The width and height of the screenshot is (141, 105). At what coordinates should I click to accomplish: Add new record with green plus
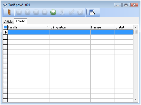[x=53, y=12]
